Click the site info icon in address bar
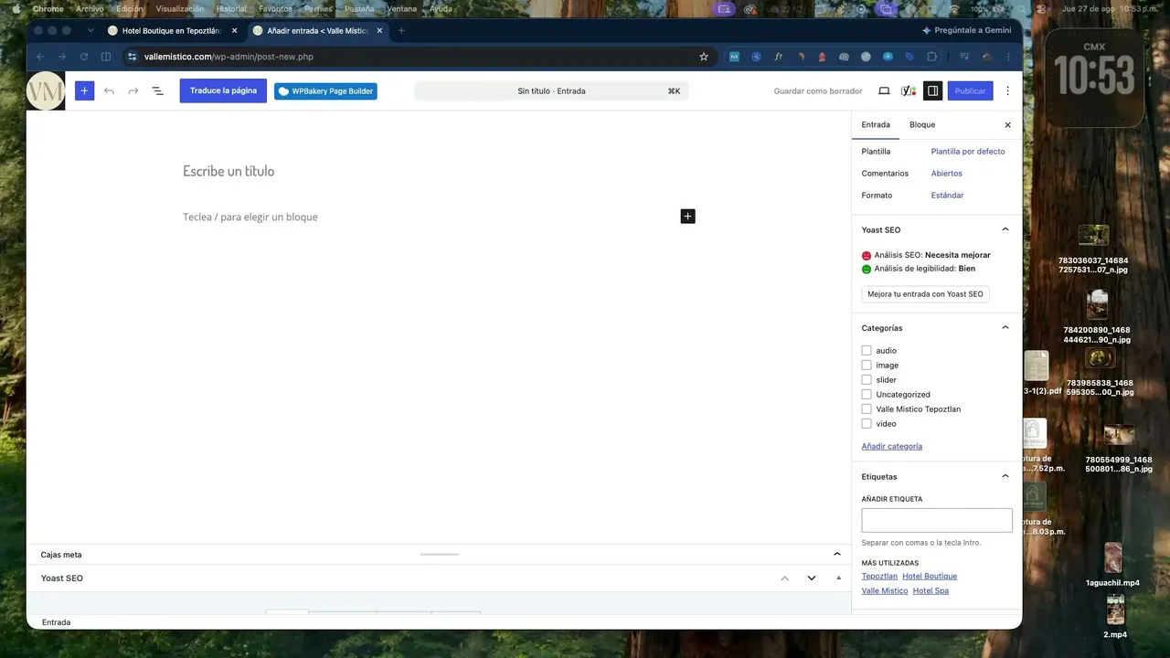Viewport: 1170px width, 658px height. 132,57
